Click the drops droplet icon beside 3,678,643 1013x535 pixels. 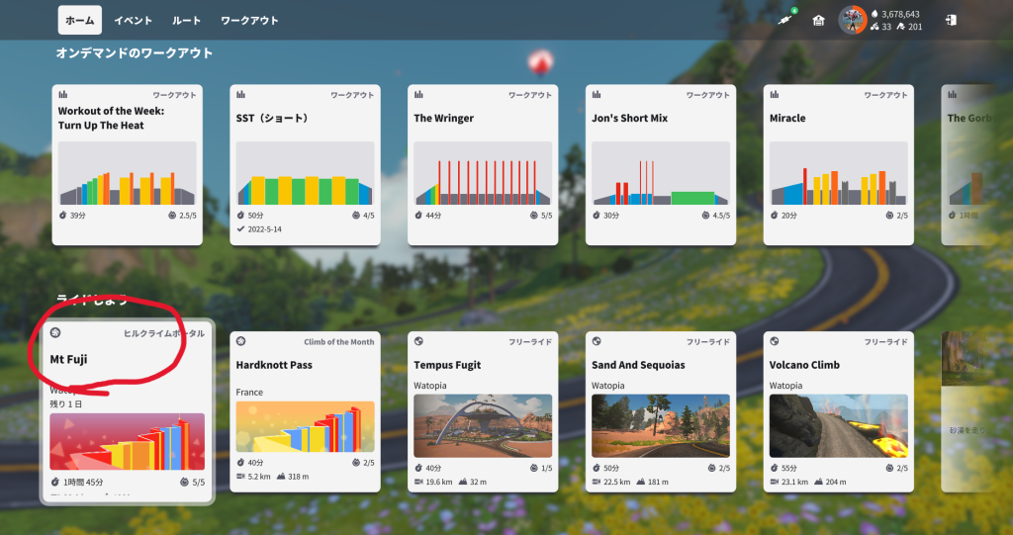(x=875, y=14)
